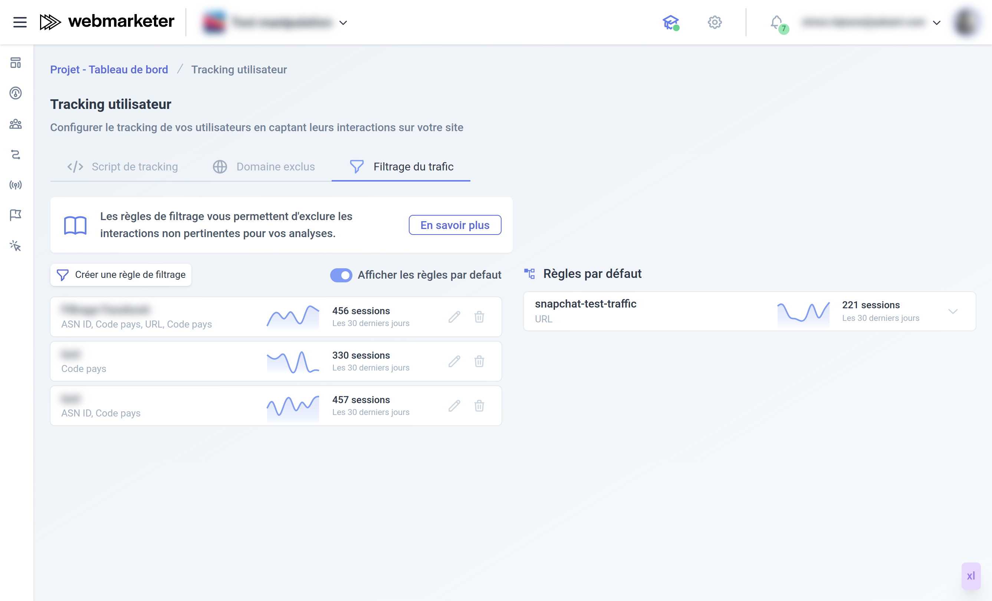Expand the snapchat-test-traffic default rule

(x=953, y=312)
